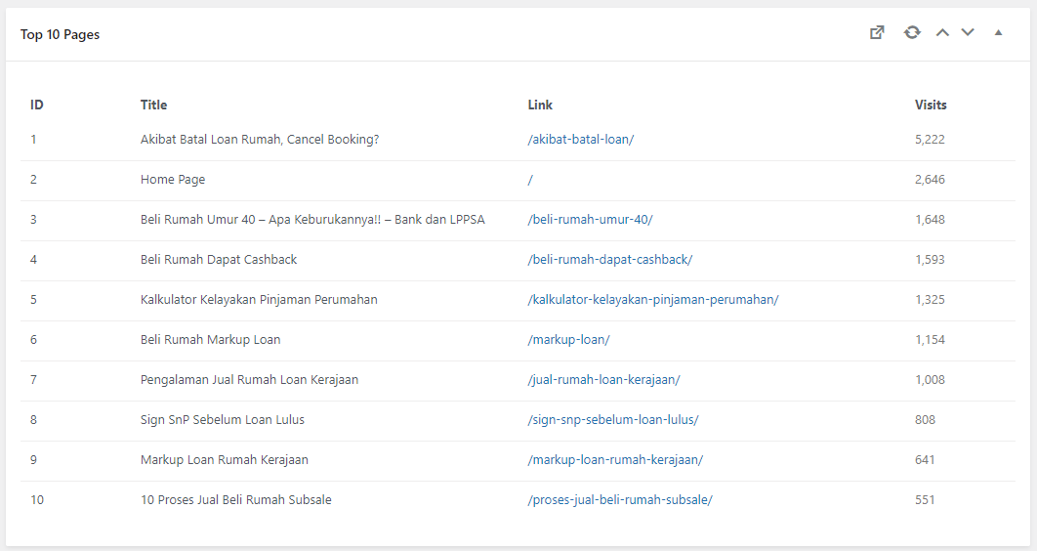Open the /akibat-batal-loan/ link
The height and width of the screenshot is (551, 1037).
coord(580,140)
